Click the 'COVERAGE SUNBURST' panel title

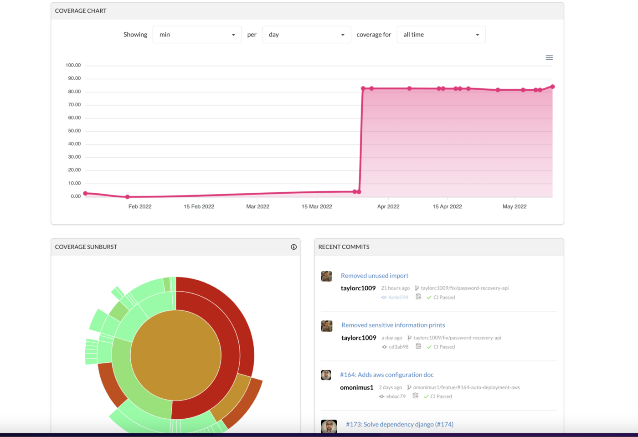[86, 247]
